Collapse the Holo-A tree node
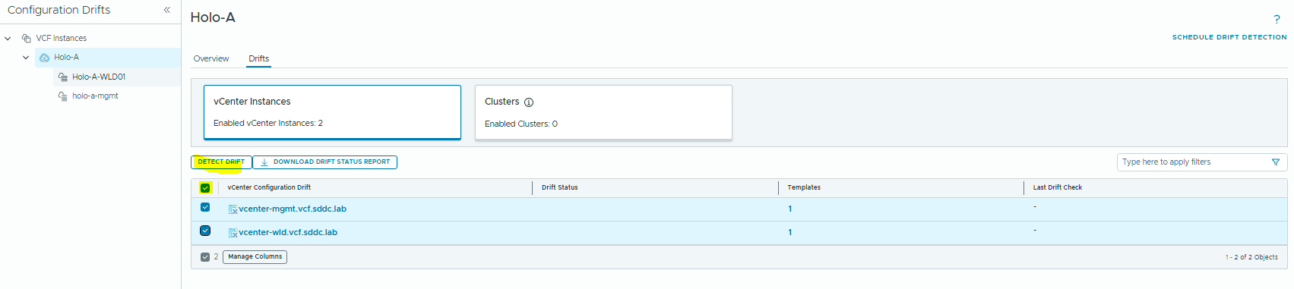 click(x=26, y=58)
